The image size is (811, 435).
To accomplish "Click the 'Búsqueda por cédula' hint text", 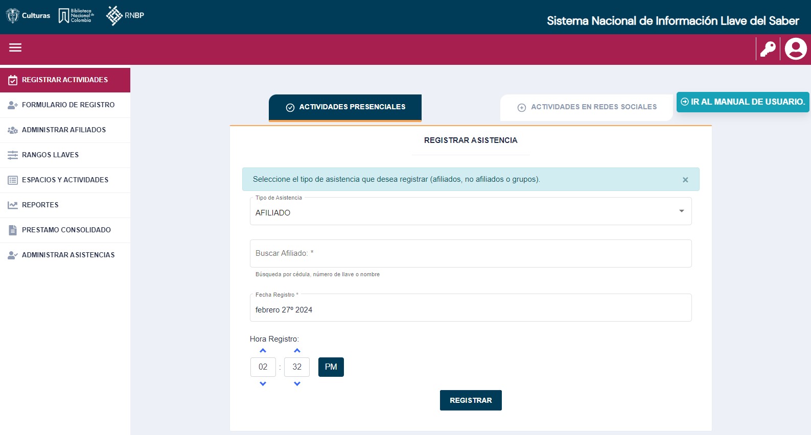I will [317, 275].
